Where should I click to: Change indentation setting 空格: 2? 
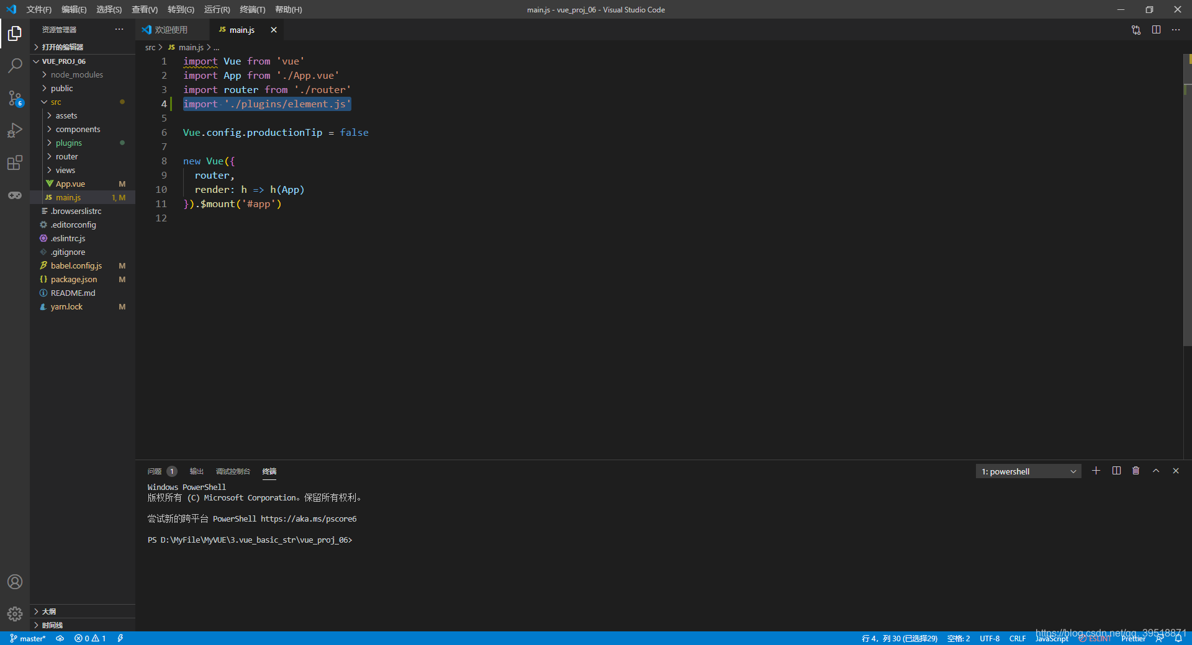pos(959,638)
